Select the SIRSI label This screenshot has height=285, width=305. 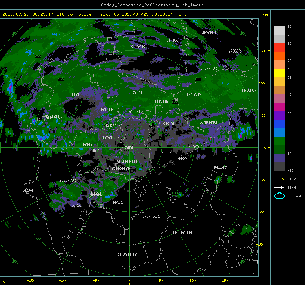pos(77,205)
